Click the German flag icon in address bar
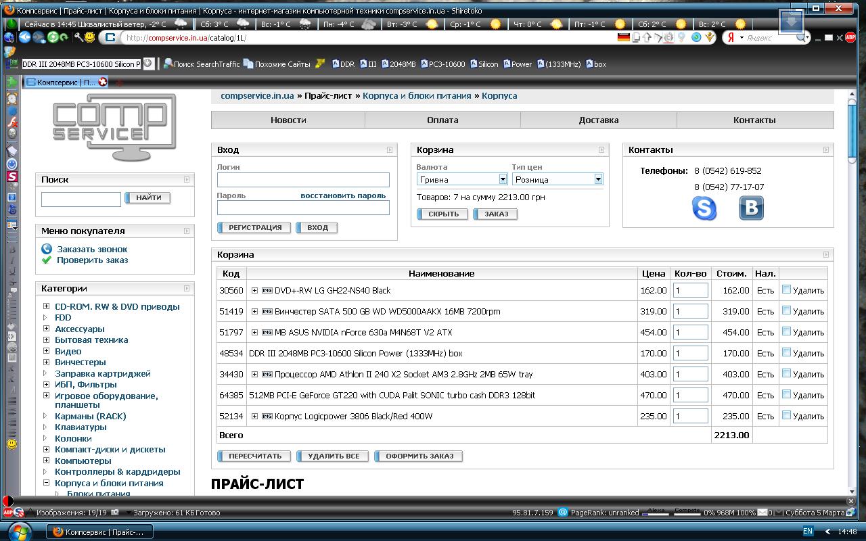 (624, 38)
